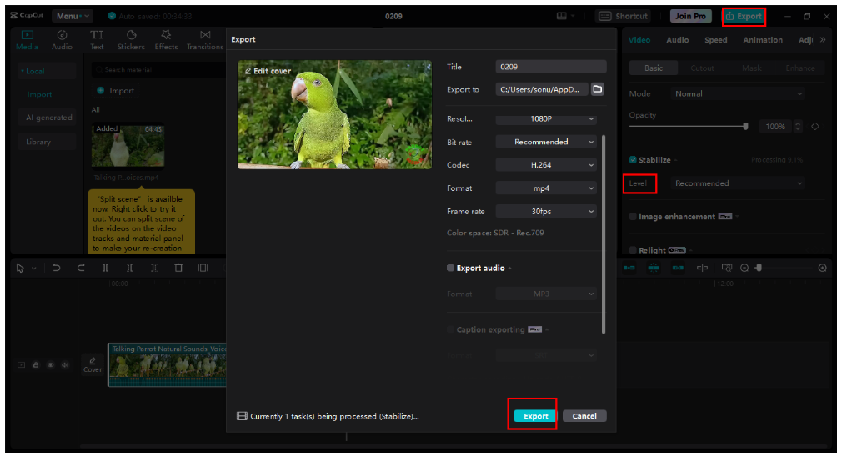Open the Mode Normal dropdown
The width and height of the screenshot is (842, 457).
pos(737,93)
